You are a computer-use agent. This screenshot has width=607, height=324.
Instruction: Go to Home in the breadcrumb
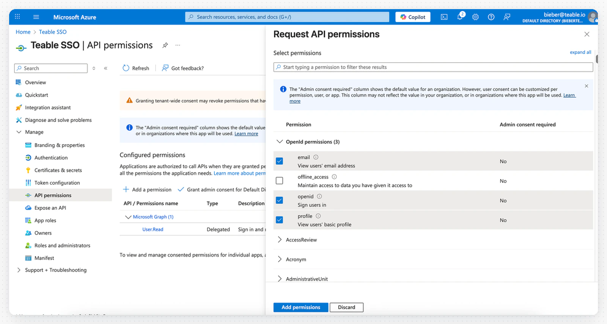pyautogui.click(x=23, y=32)
